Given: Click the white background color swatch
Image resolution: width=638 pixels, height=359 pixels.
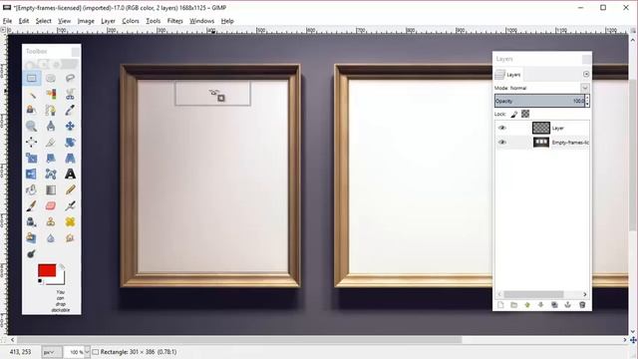Looking at the screenshot, I should tap(60, 281).
